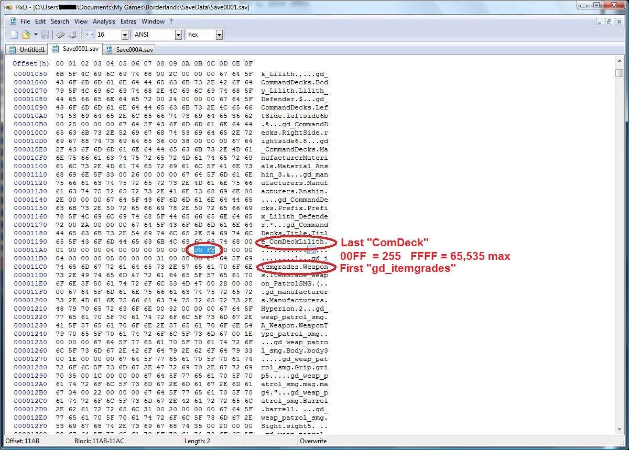629x450 pixels.
Task: Switch to the Save000A.sav tab
Action: pyautogui.click(x=129, y=50)
